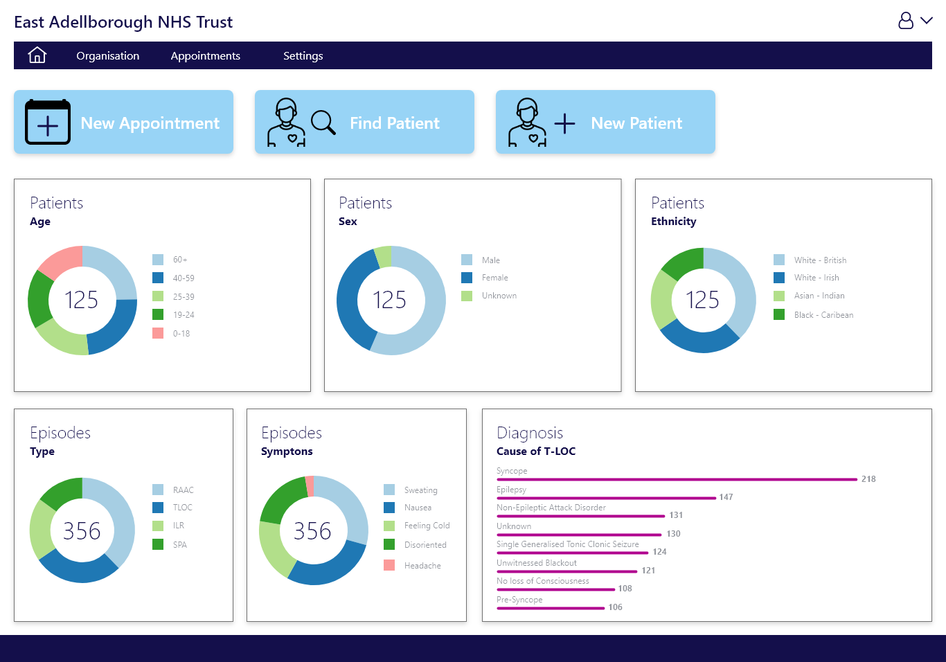Viewport: 946px width, 662px height.
Task: Open the Organisation menu
Action: [x=108, y=56]
